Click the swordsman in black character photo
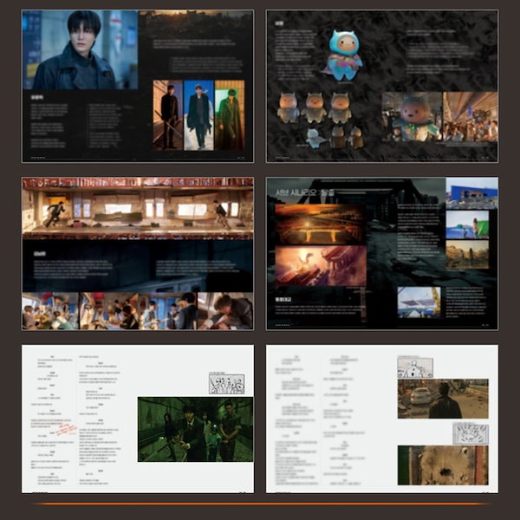This screenshot has width=520, height=520. [x=168, y=115]
